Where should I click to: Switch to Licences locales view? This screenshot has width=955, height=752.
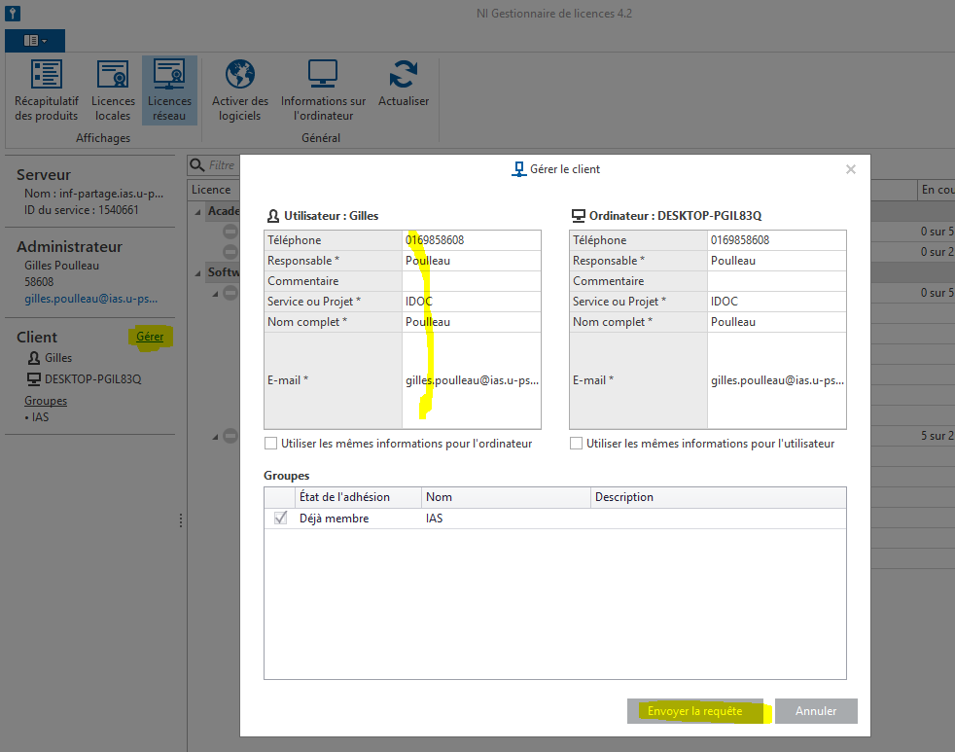(x=113, y=90)
